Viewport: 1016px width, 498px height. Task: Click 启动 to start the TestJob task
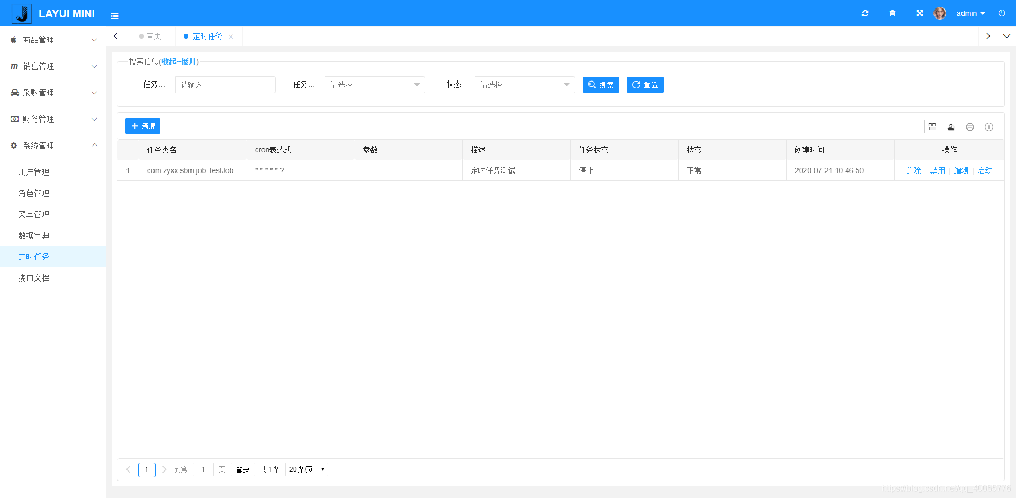click(985, 170)
